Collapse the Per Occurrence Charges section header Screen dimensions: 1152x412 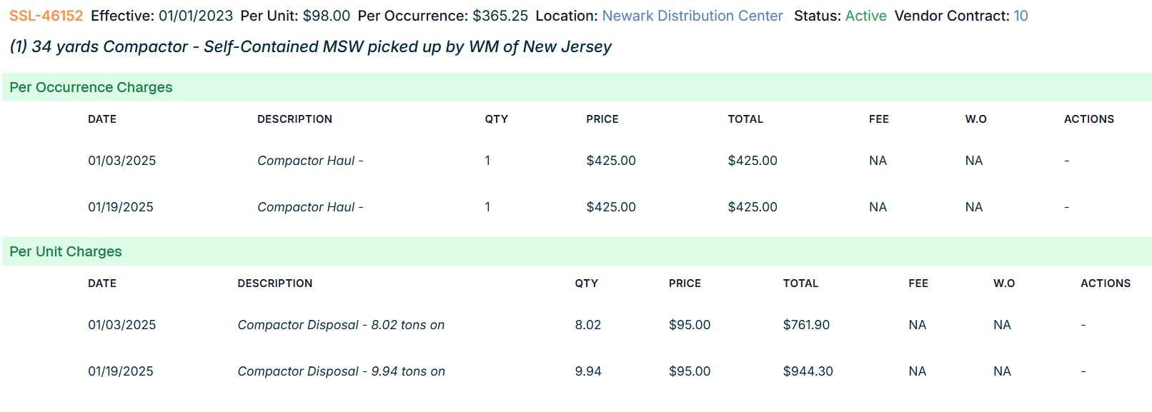tap(91, 87)
